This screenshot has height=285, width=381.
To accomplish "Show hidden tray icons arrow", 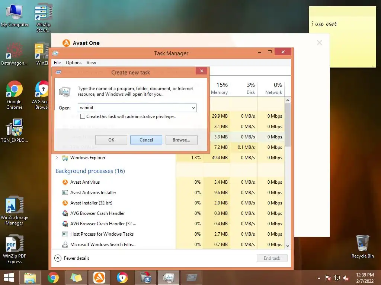I will point(319,278).
